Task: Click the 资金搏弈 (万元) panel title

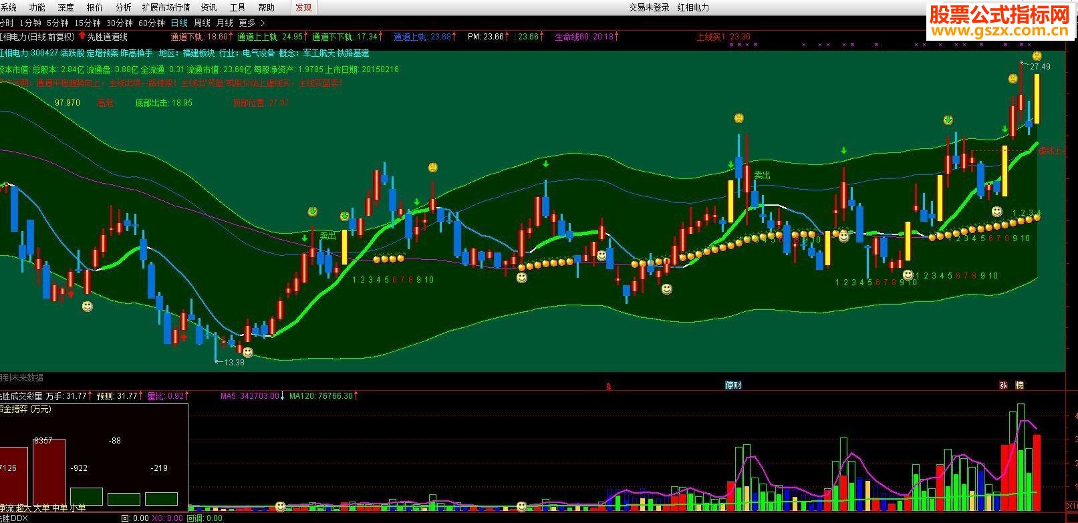Action: pos(25,409)
